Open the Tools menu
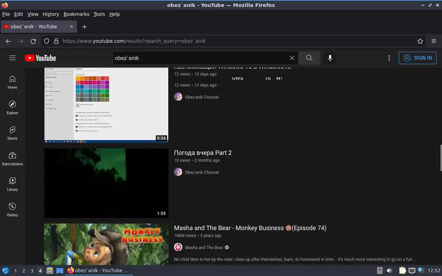The height and width of the screenshot is (276, 442). [x=99, y=14]
